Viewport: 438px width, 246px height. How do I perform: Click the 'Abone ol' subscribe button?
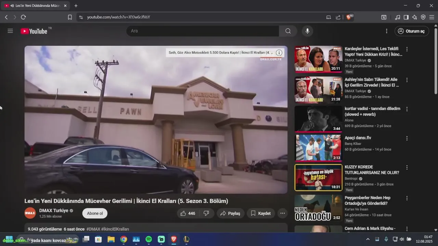95,213
